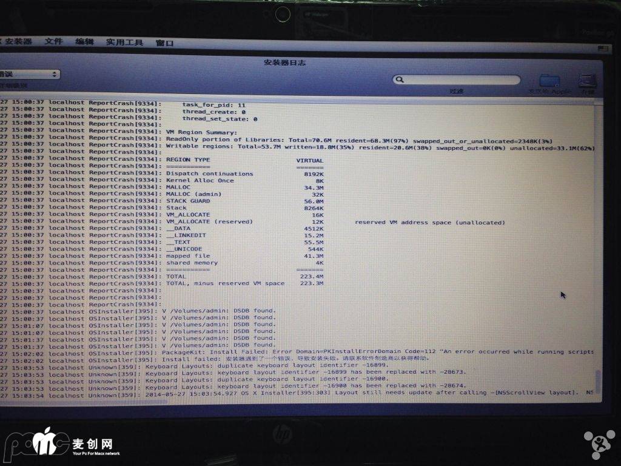Select the 'MALLOC (admin)' log line
The width and height of the screenshot is (621, 466).
(x=194, y=194)
